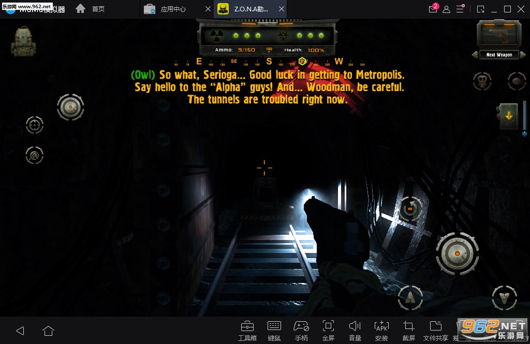Tap the reload ammo button
The image size is (530, 344).
point(410,209)
